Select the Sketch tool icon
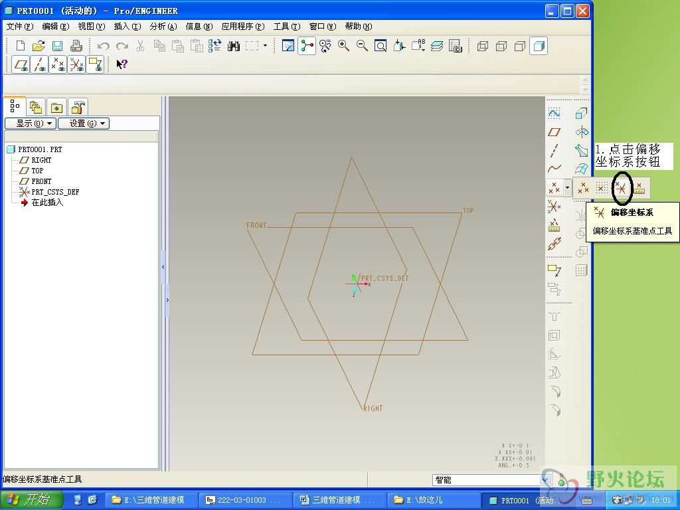This screenshot has width=680, height=510. pos(554,113)
